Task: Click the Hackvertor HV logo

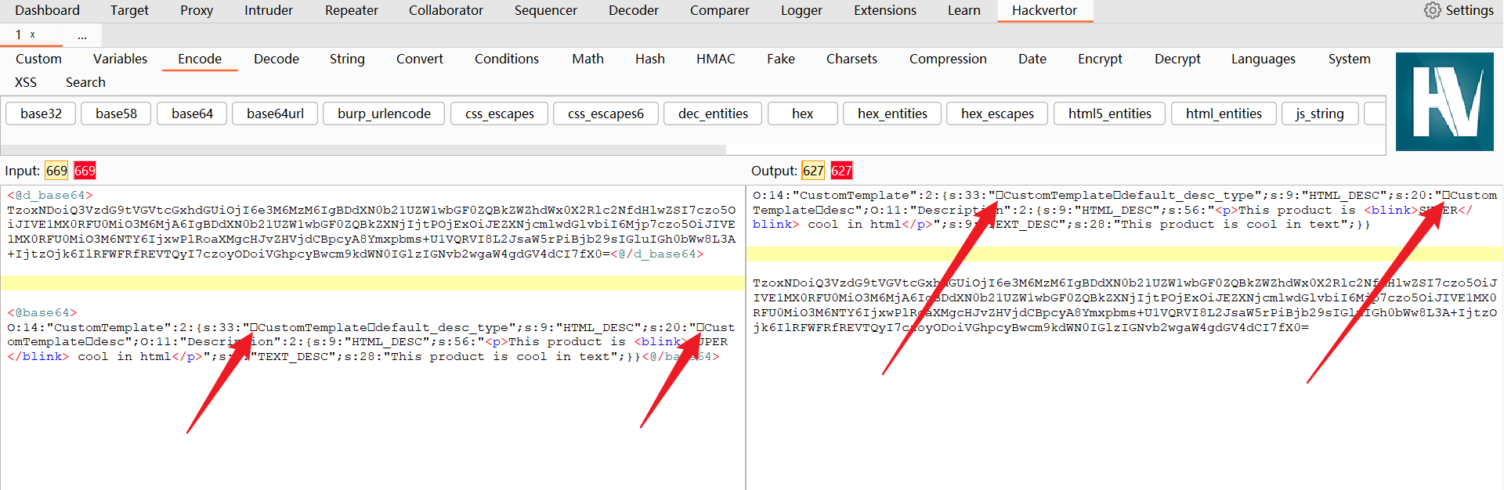Action: [x=1444, y=102]
